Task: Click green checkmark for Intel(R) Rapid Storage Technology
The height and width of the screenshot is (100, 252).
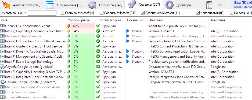Action: coord(98,62)
